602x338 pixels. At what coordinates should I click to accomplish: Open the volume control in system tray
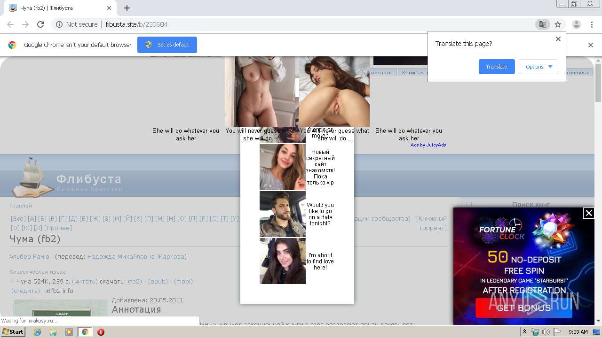tap(546, 332)
